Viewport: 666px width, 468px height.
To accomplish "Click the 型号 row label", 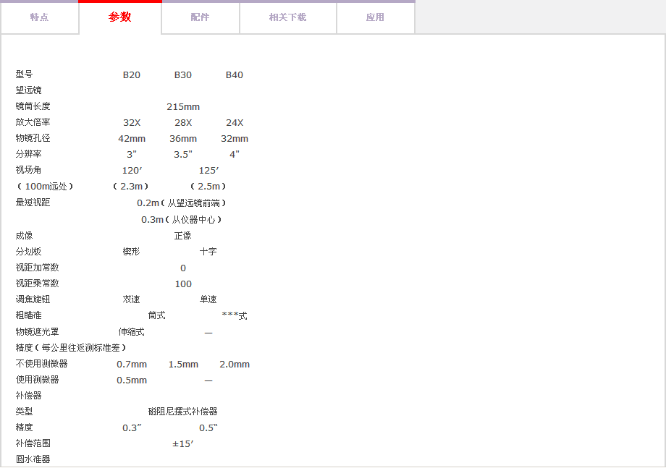I will point(25,75).
